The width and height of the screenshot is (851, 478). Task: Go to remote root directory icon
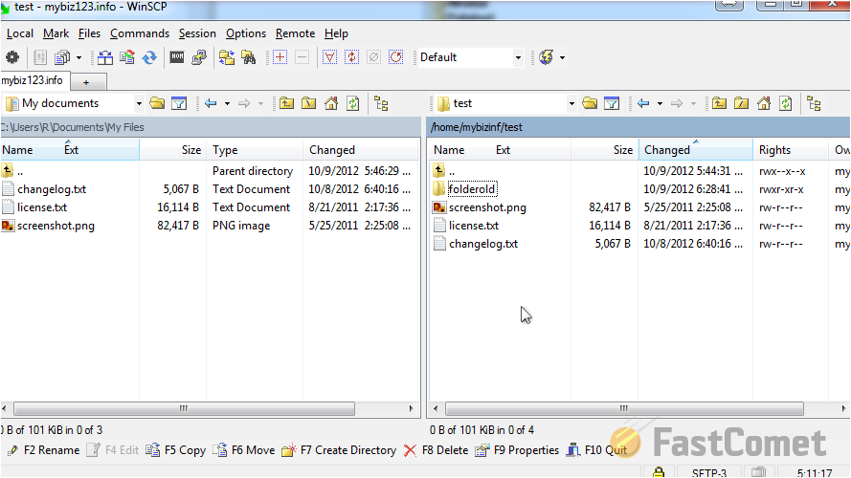pos(741,103)
